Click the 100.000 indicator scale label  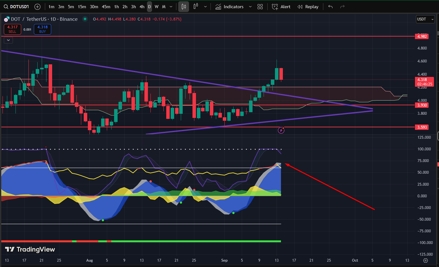coord(424,149)
